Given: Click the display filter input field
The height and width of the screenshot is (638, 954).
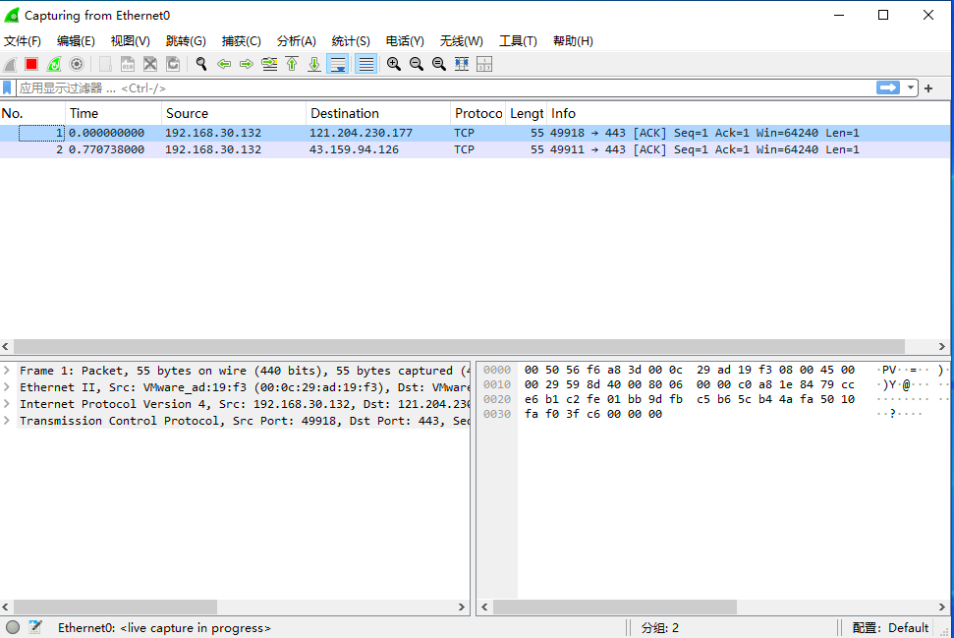Looking at the screenshot, I should coord(446,88).
